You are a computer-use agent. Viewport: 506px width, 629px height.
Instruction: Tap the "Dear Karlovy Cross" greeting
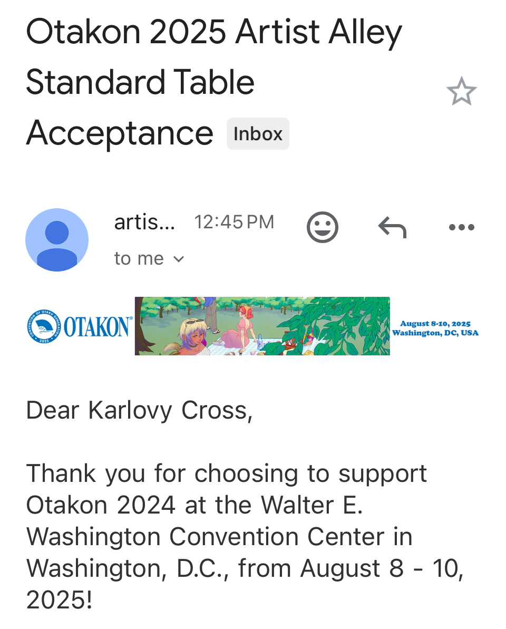[139, 411]
